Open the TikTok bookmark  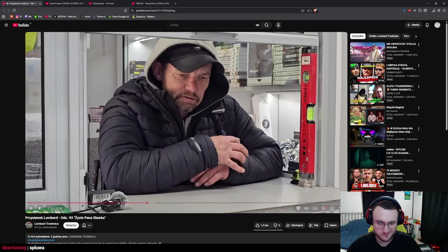(66, 16)
